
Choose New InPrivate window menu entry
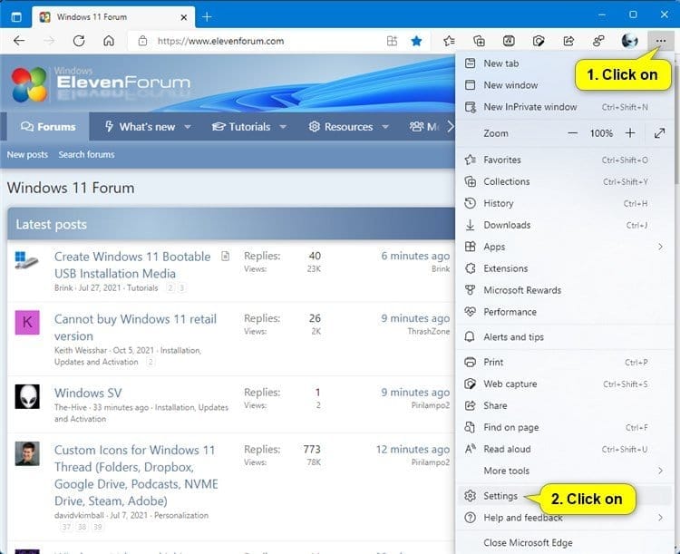coord(565,107)
